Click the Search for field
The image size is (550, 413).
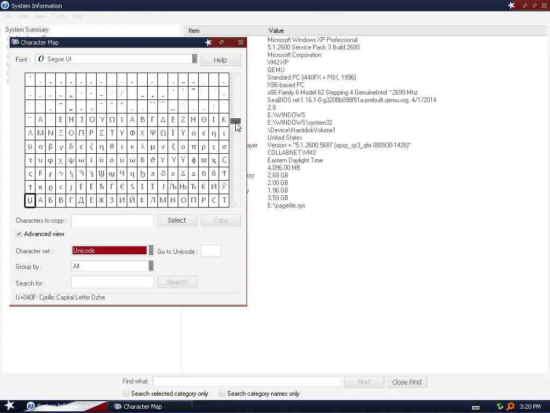pos(112,282)
